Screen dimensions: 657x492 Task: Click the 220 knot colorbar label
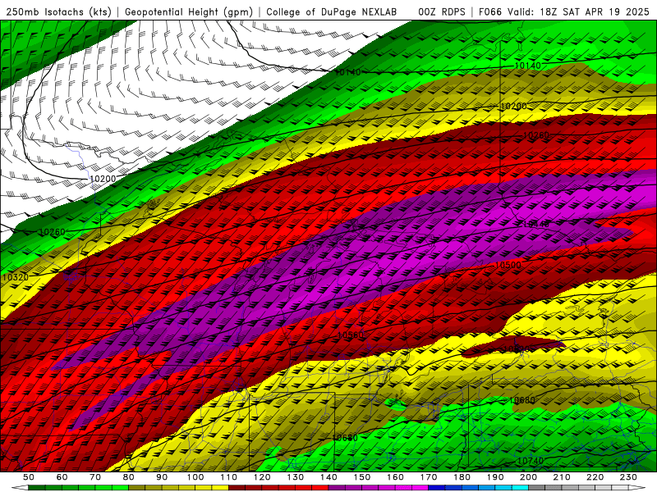pyautogui.click(x=595, y=477)
